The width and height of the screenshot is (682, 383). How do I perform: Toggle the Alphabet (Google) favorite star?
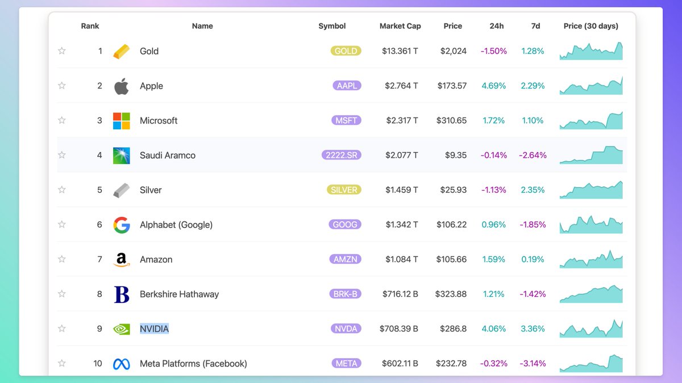[62, 224]
